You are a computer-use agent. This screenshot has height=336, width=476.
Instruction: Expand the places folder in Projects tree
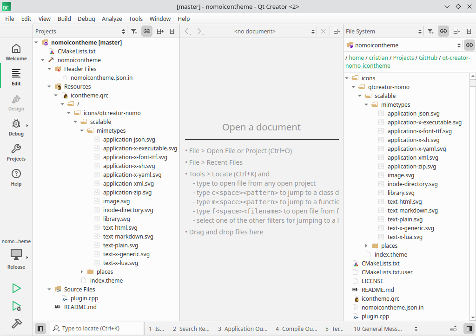pyautogui.click(x=82, y=271)
